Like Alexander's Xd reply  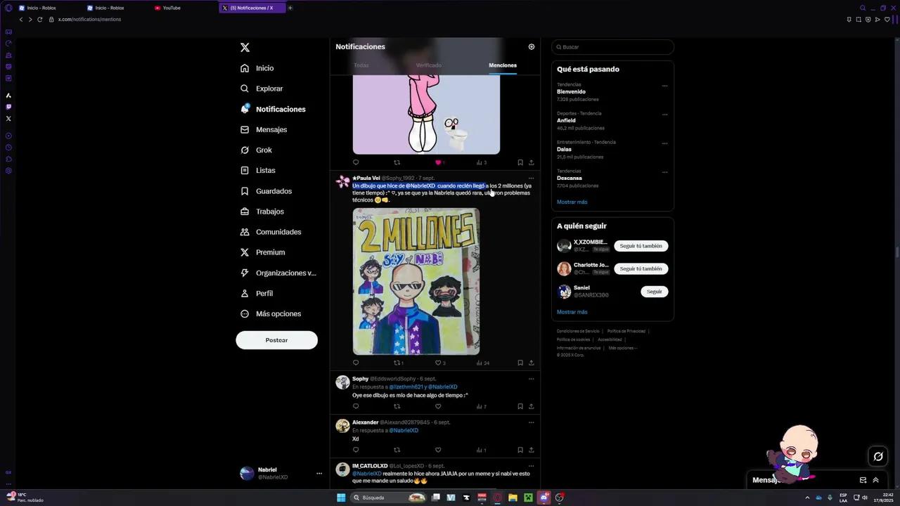tap(438, 450)
